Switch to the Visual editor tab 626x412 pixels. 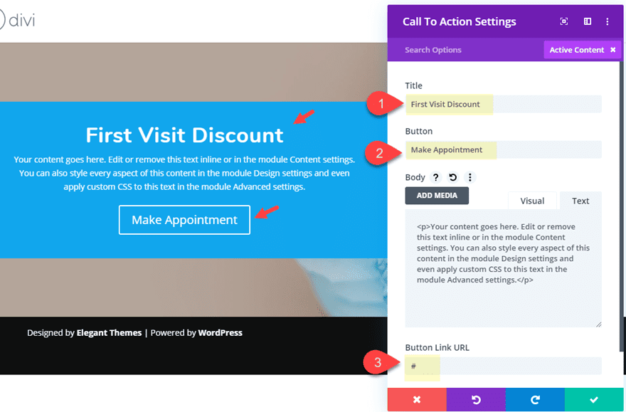tap(532, 201)
